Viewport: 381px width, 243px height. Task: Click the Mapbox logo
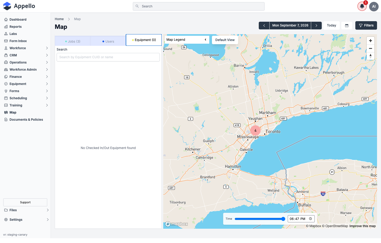coord(176,224)
